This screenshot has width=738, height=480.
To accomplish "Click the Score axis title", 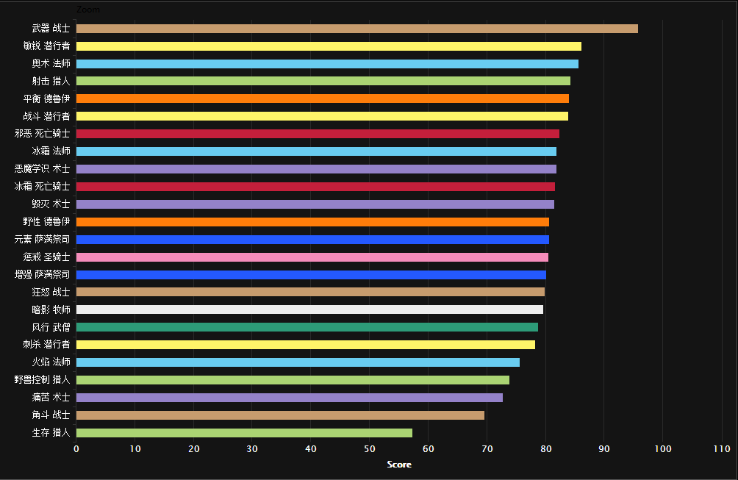I will tap(399, 465).
